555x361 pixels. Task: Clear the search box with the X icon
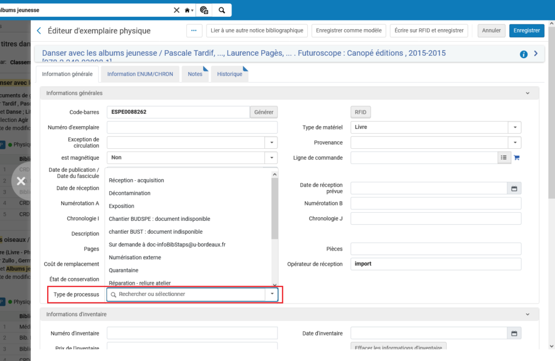tap(177, 10)
